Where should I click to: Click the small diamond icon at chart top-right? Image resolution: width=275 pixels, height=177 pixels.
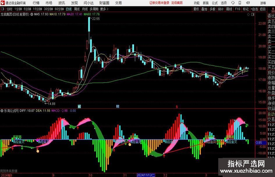[248, 14]
